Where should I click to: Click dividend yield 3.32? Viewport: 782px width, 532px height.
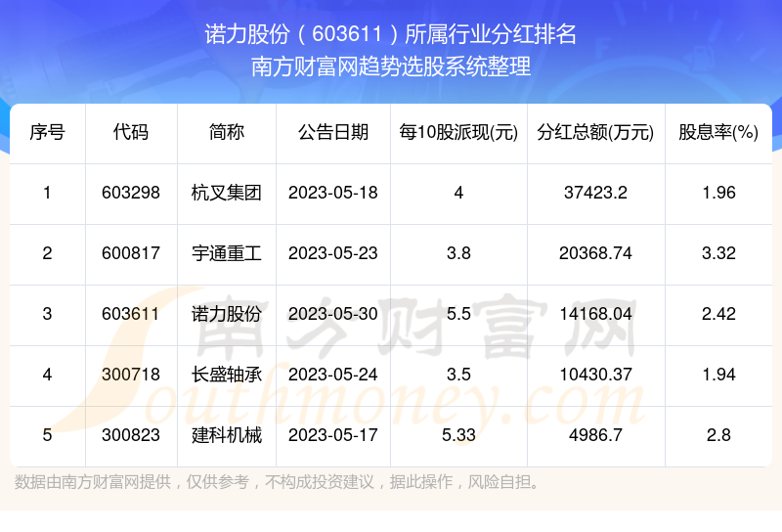click(x=718, y=253)
